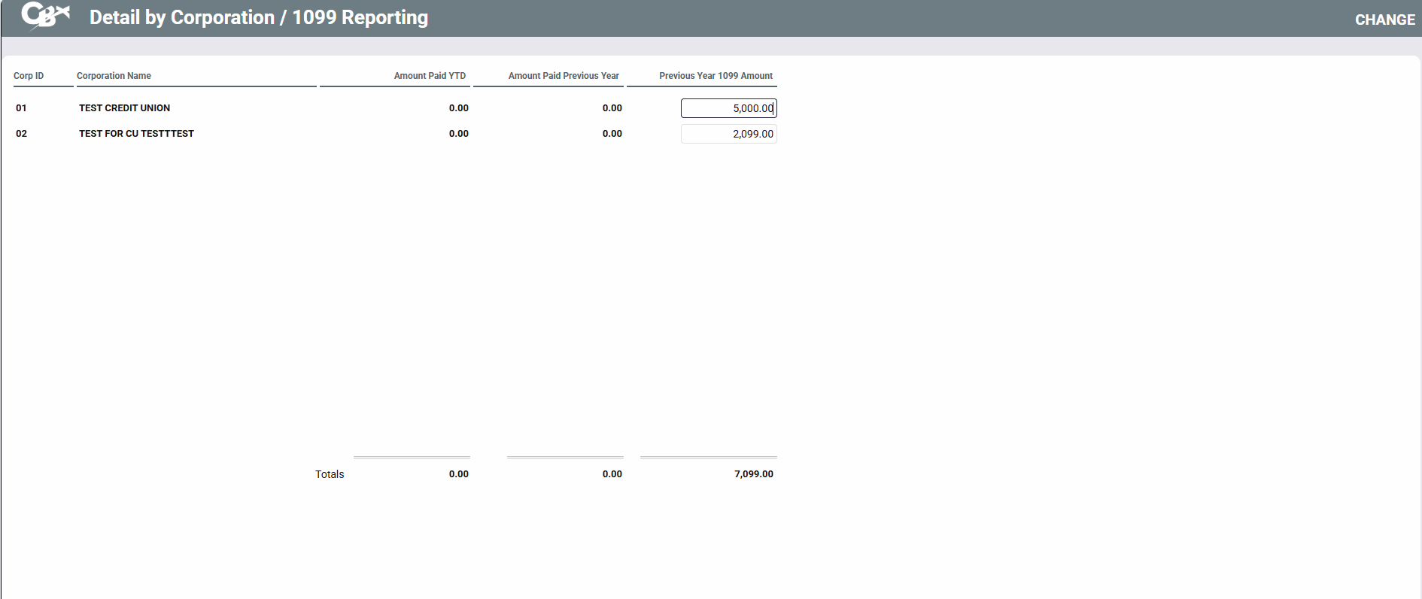Click Amount Paid YTD for TEST CREDIT UNION
Image resolution: width=1422 pixels, height=599 pixels.
click(x=458, y=108)
